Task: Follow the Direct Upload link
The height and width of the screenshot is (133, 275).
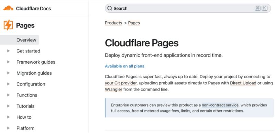Action: (x=243, y=83)
